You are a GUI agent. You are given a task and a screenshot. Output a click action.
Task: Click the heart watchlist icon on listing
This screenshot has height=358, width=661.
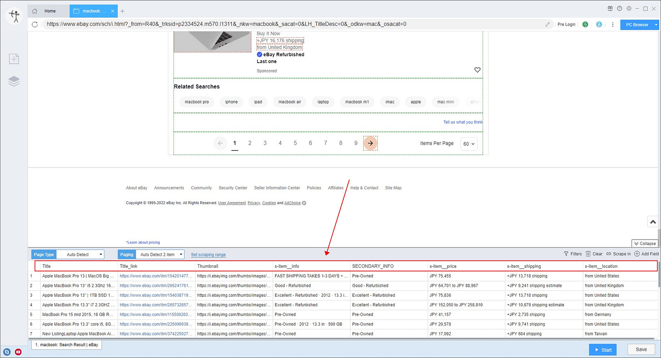point(477,70)
